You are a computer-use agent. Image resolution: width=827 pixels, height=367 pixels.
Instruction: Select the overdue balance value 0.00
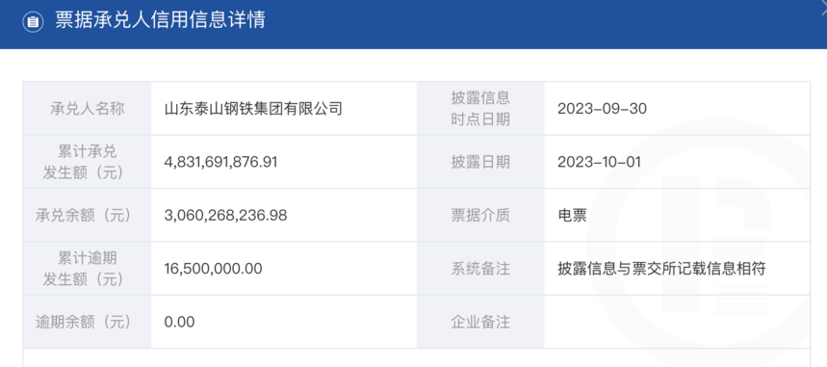coord(179,322)
